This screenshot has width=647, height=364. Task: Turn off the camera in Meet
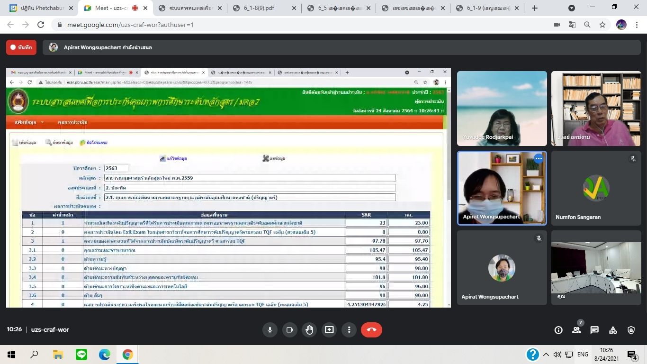[x=290, y=330]
